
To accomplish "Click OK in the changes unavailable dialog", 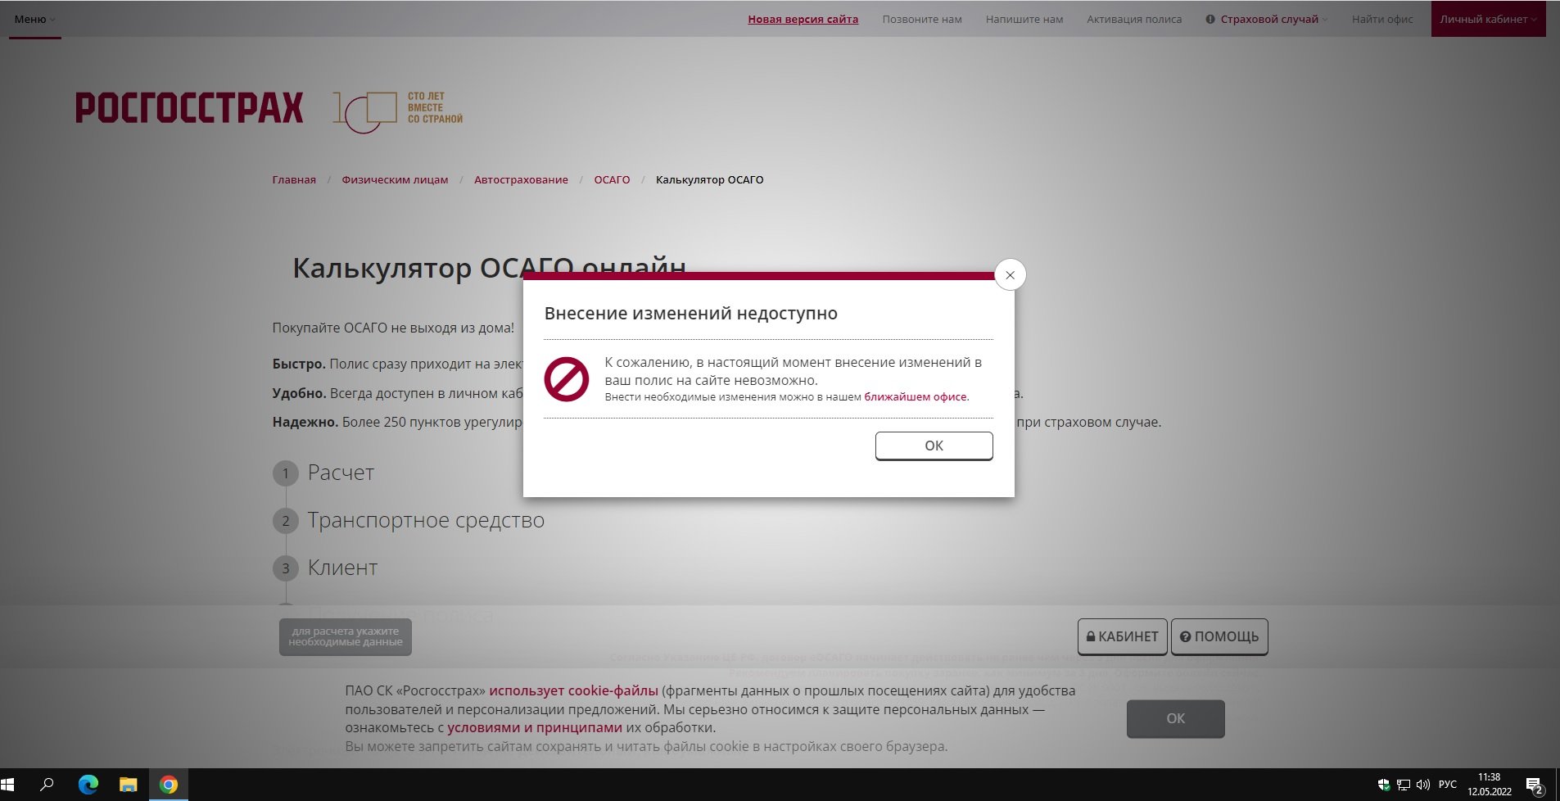I will (934, 446).
